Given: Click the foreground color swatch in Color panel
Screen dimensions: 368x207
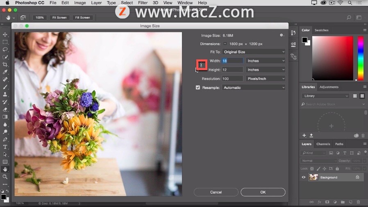Looking at the screenshot, I should click(304, 40).
